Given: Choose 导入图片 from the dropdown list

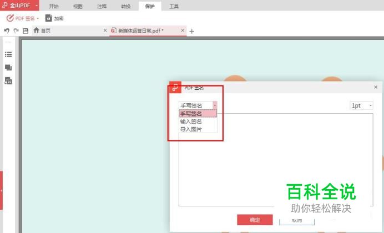Looking at the screenshot, I should [x=198, y=129].
